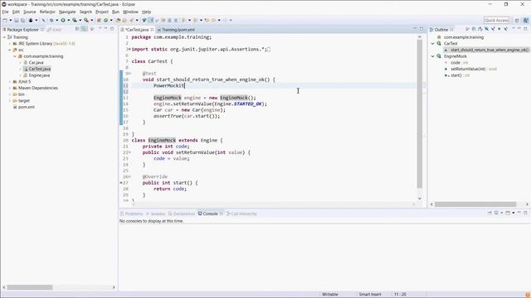The height and width of the screenshot is (298, 531).
Task: Open the File menu
Action: [6, 12]
